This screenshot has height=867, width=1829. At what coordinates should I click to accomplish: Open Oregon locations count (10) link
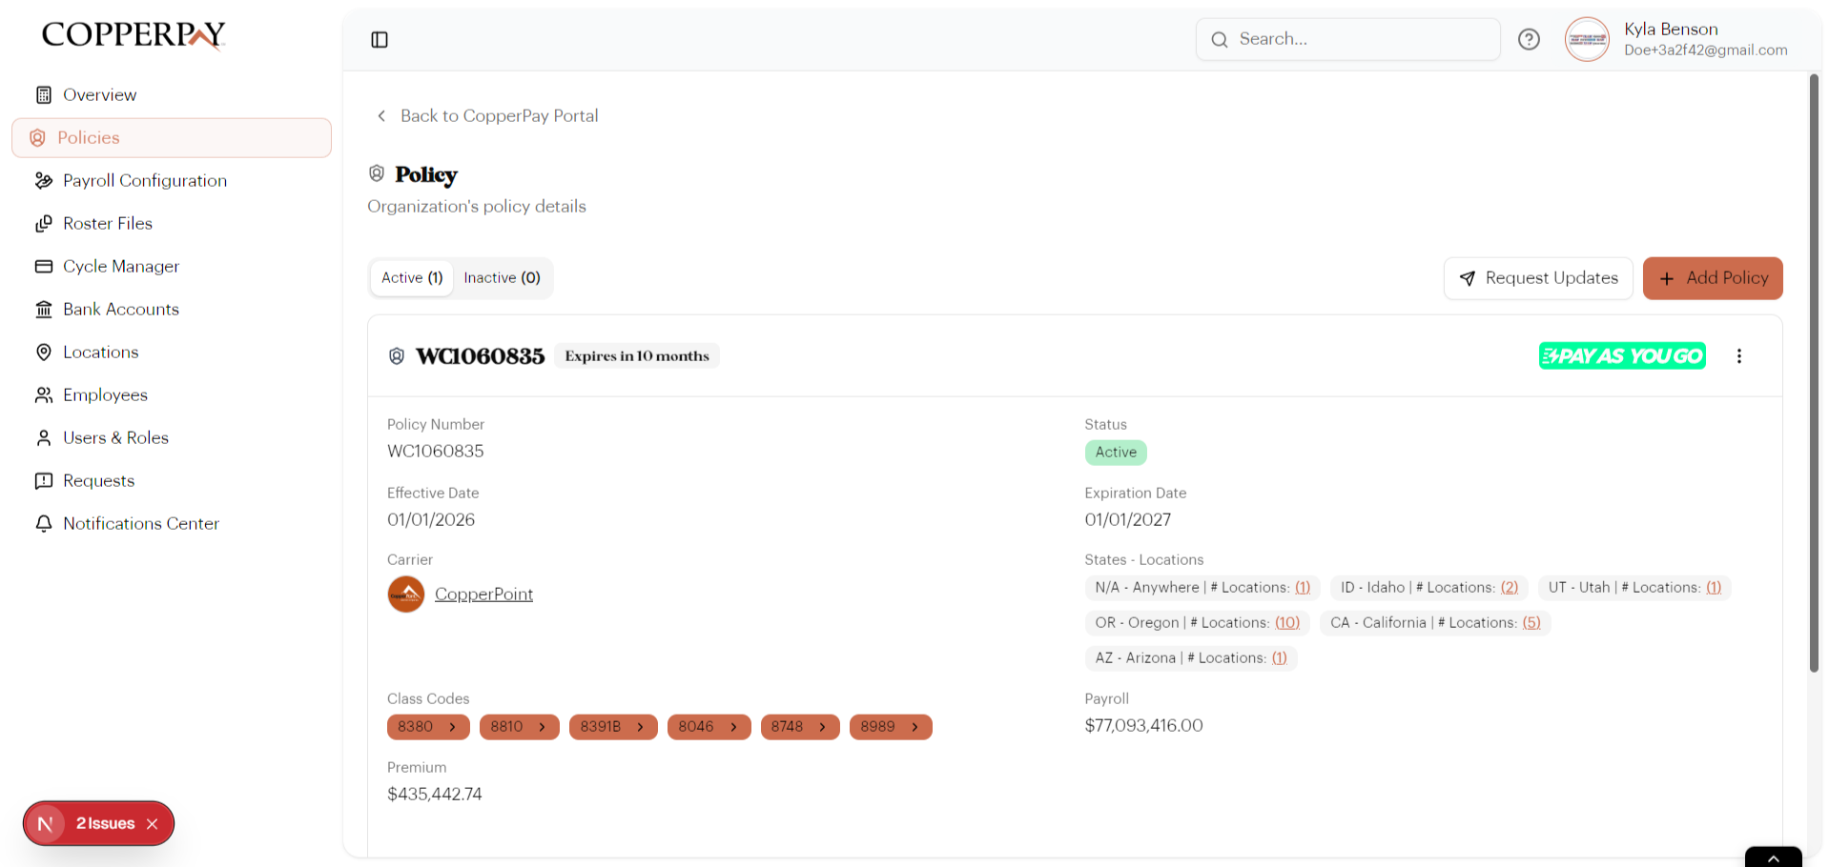click(x=1286, y=623)
